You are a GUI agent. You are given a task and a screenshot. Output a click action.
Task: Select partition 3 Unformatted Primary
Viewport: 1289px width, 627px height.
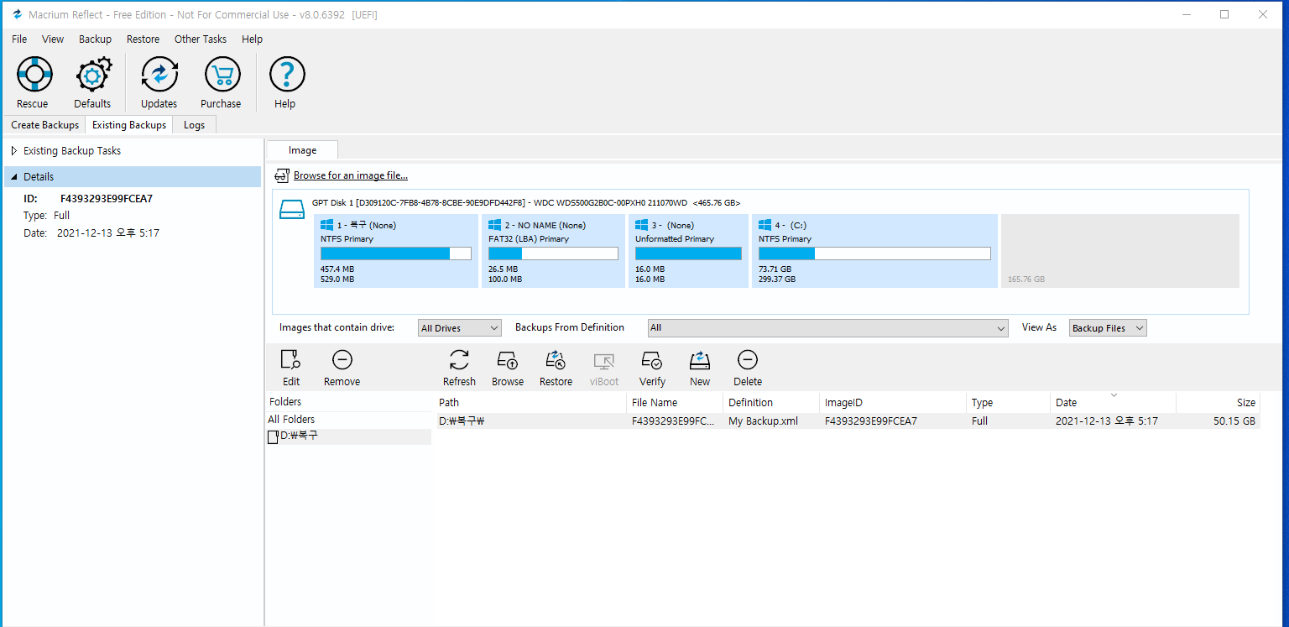[688, 251]
